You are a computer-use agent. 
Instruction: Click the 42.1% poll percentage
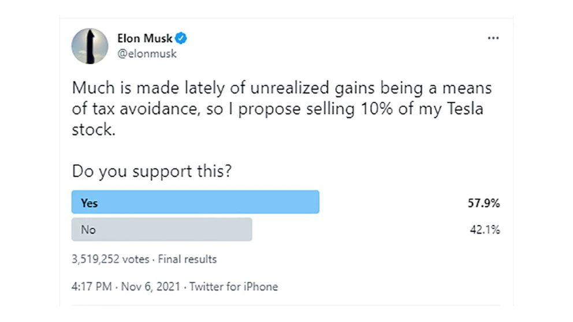485,230
